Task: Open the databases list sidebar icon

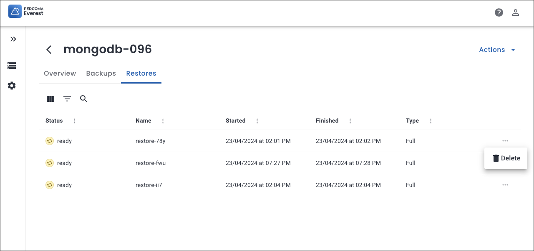Action: click(12, 66)
